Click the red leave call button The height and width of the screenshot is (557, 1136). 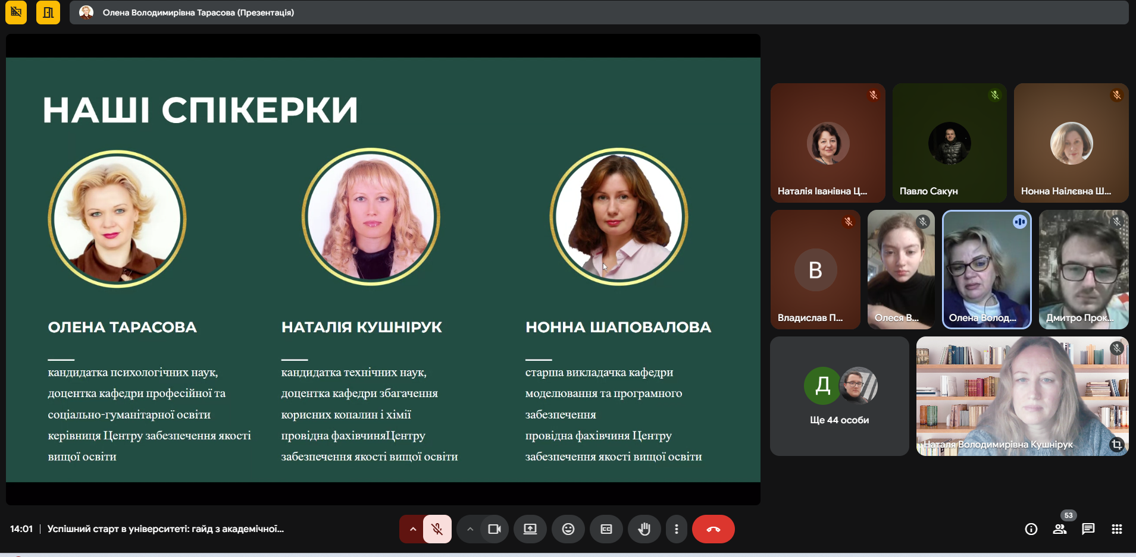tap(713, 529)
